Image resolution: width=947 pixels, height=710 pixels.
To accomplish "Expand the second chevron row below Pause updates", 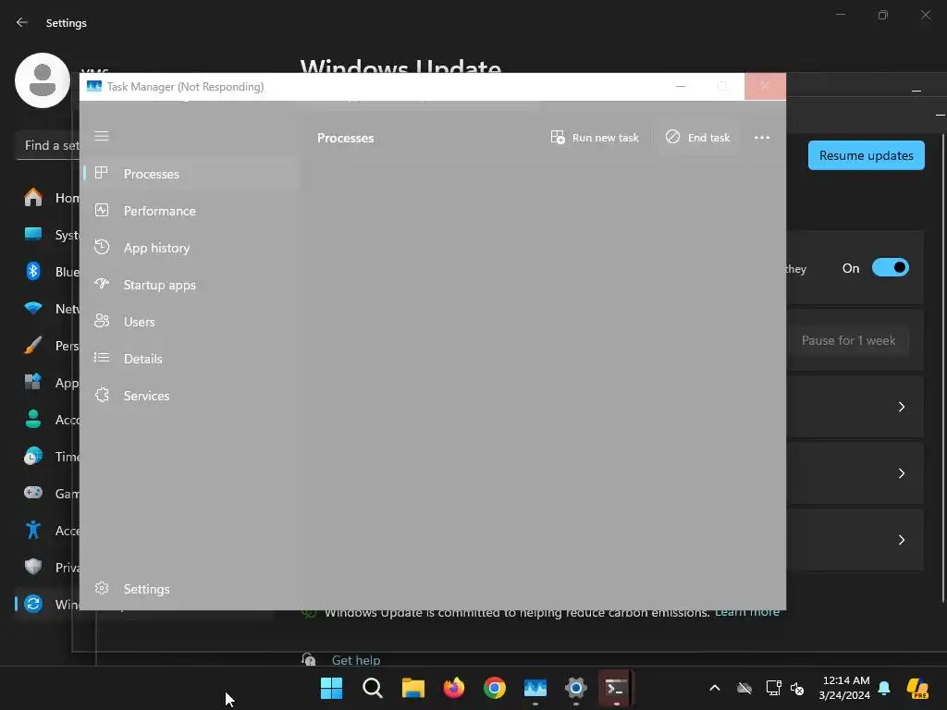I will pyautogui.click(x=901, y=473).
